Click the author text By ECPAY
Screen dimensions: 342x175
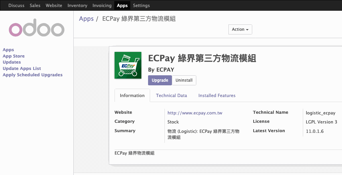tap(161, 70)
